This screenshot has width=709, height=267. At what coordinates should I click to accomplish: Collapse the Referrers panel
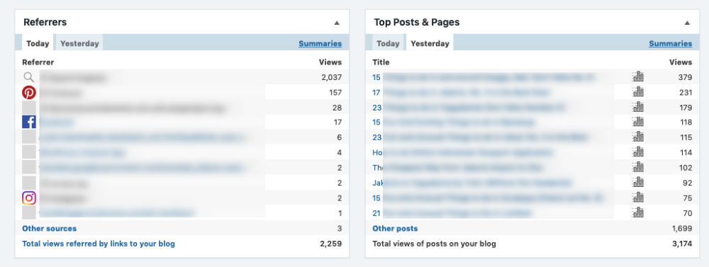point(336,23)
